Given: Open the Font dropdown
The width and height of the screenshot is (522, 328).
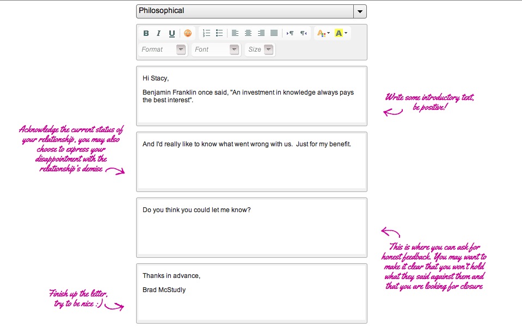Looking at the screenshot, I should 216,49.
